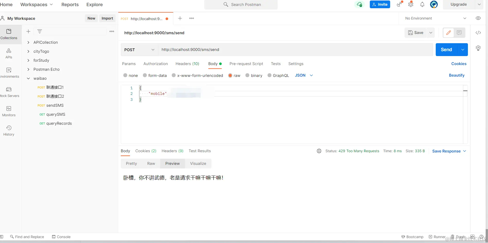Click the environment quick look eye icon

(x=478, y=18)
